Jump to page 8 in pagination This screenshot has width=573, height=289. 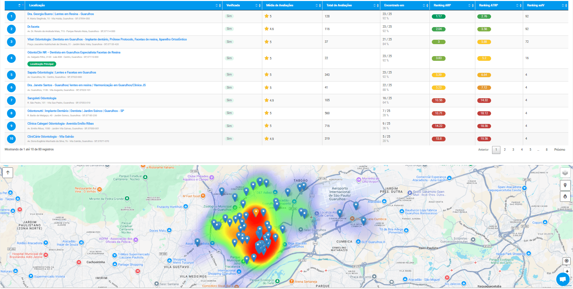coord(547,150)
